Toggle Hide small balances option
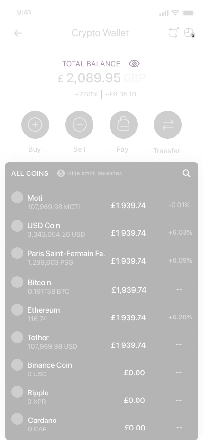 [x=90, y=173]
